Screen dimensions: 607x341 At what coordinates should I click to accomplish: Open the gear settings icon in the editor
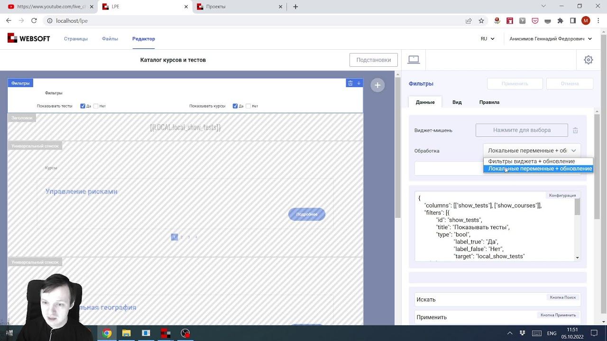tap(589, 60)
